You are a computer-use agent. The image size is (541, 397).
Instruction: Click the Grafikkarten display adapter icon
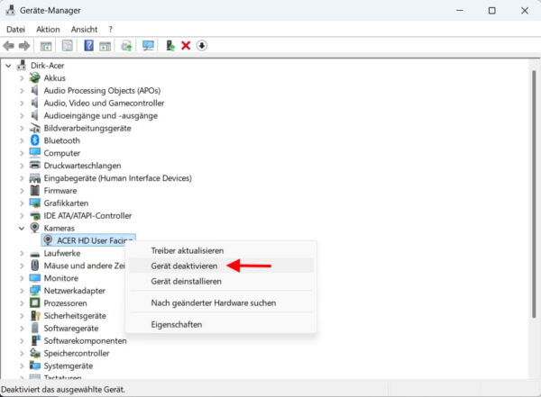pos(35,203)
